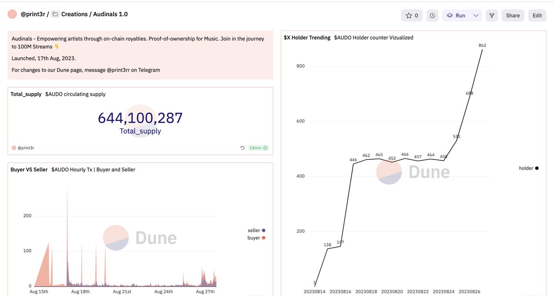
Task: Expand the Run options dropdown arrow
Action: click(x=476, y=16)
